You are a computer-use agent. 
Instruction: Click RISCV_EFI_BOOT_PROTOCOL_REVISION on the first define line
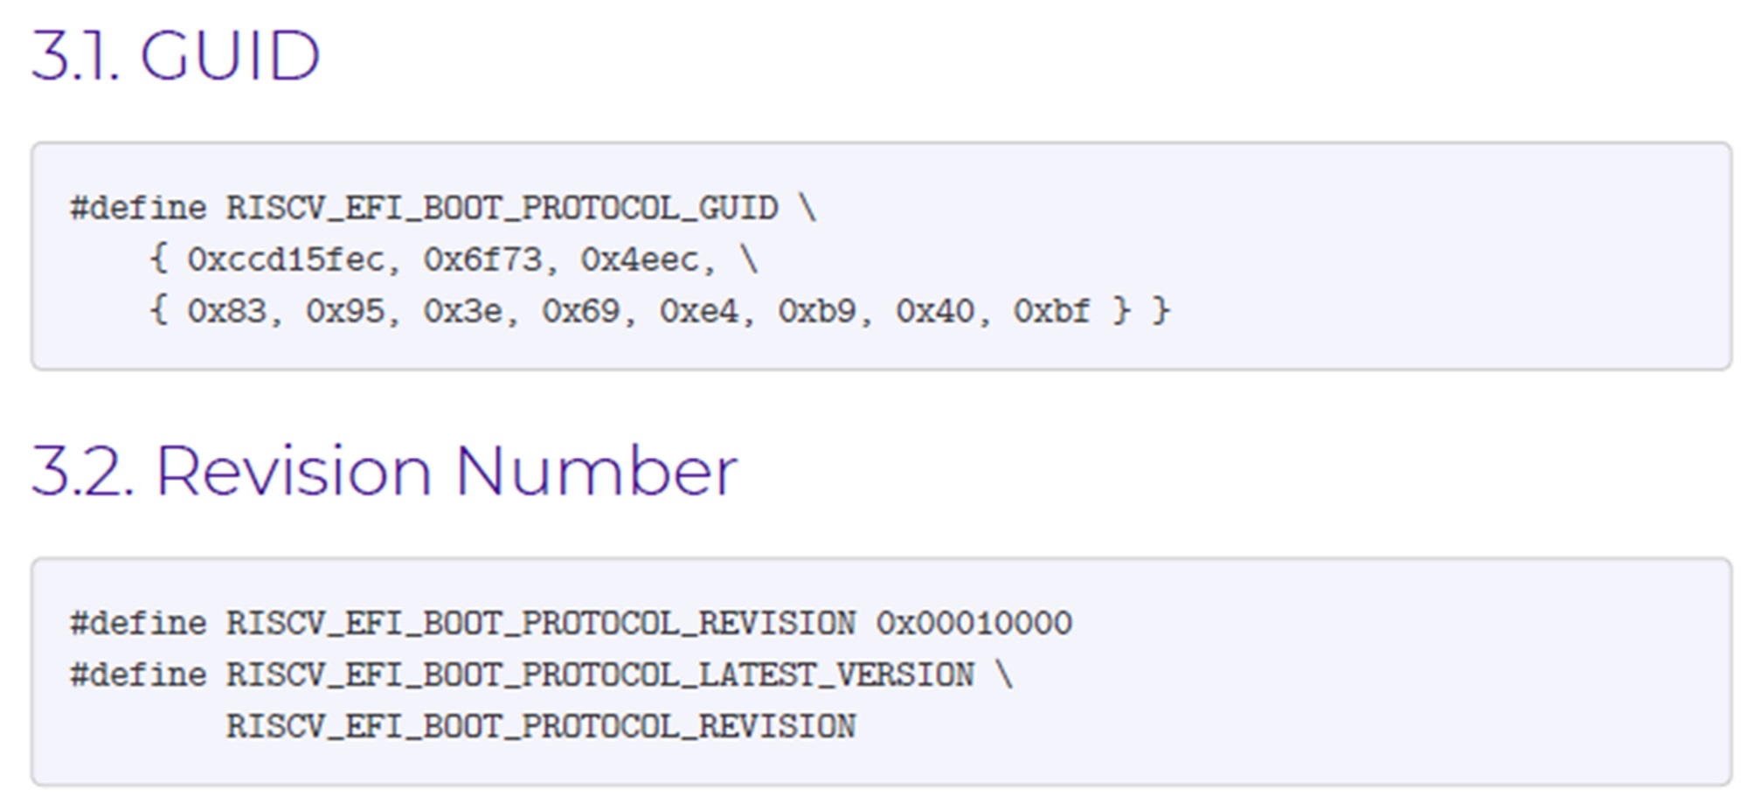(541, 624)
